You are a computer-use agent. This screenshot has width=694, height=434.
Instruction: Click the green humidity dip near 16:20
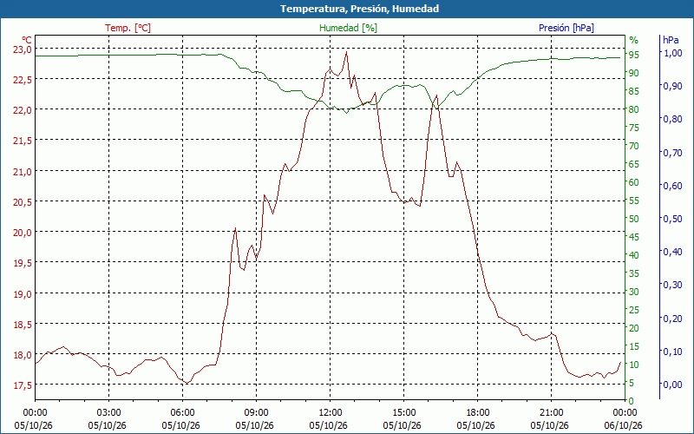[x=436, y=108]
